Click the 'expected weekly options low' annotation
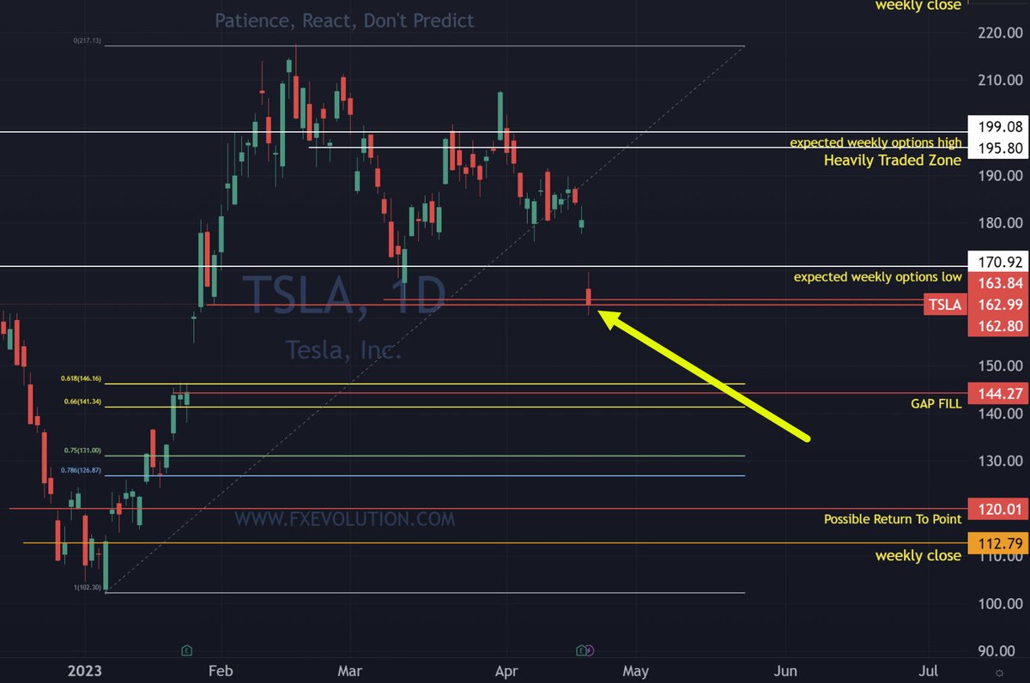This screenshot has height=683, width=1030. pyautogui.click(x=877, y=277)
